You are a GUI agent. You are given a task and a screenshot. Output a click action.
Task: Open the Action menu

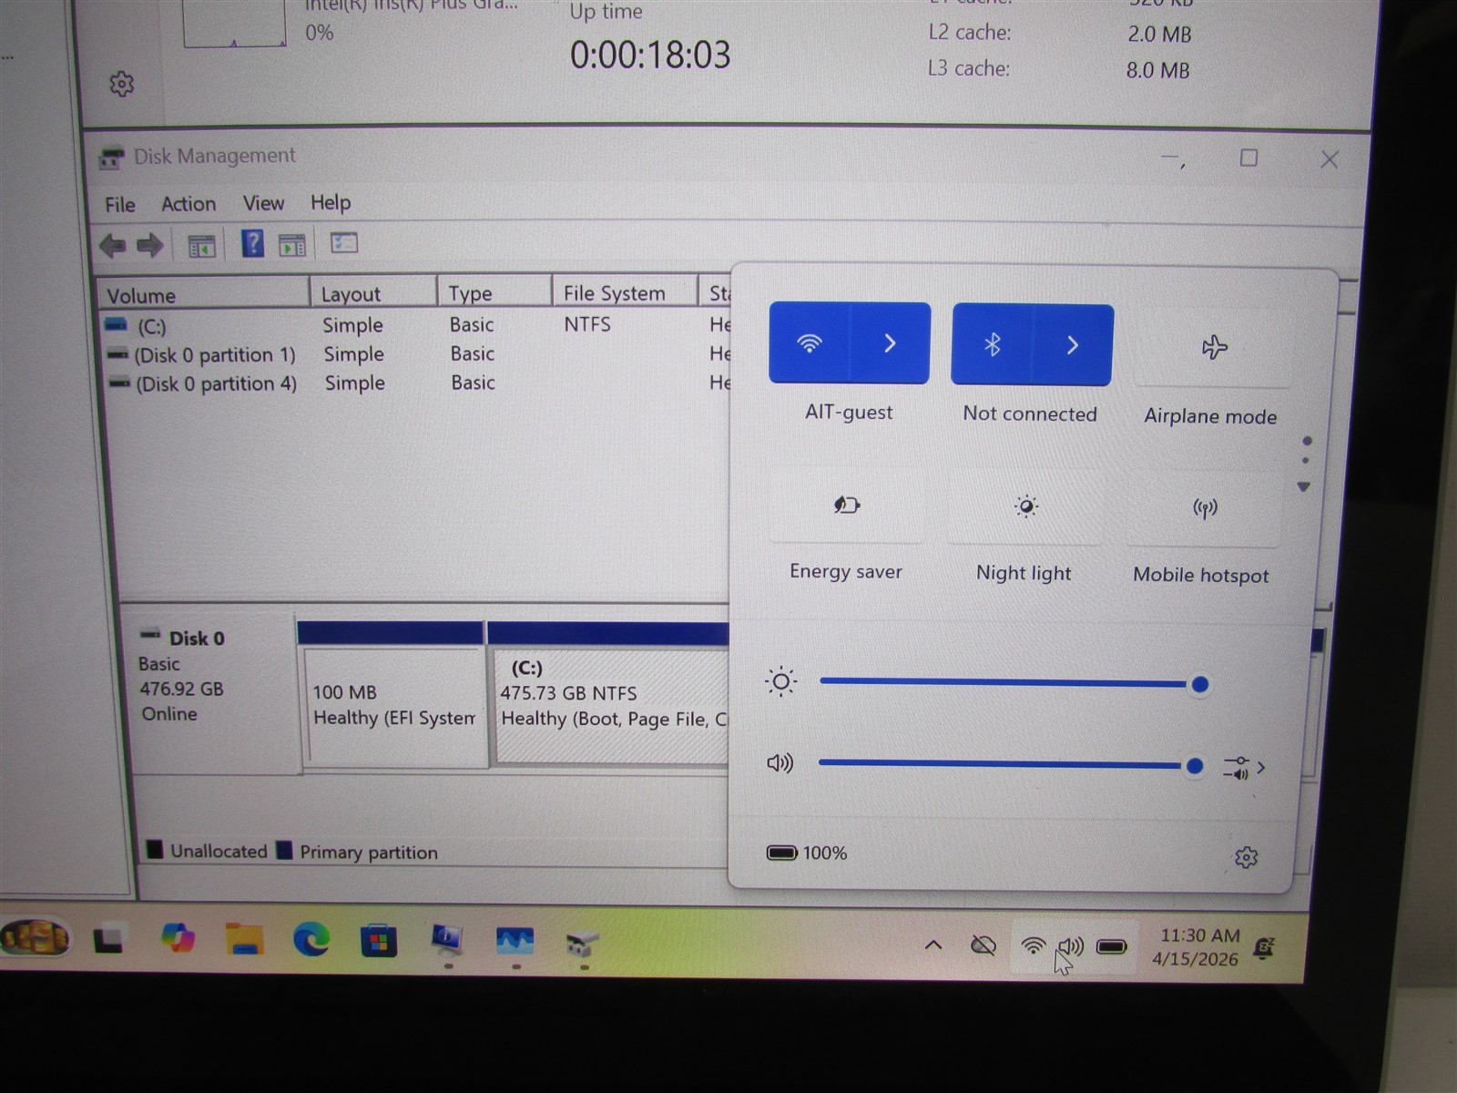point(188,204)
